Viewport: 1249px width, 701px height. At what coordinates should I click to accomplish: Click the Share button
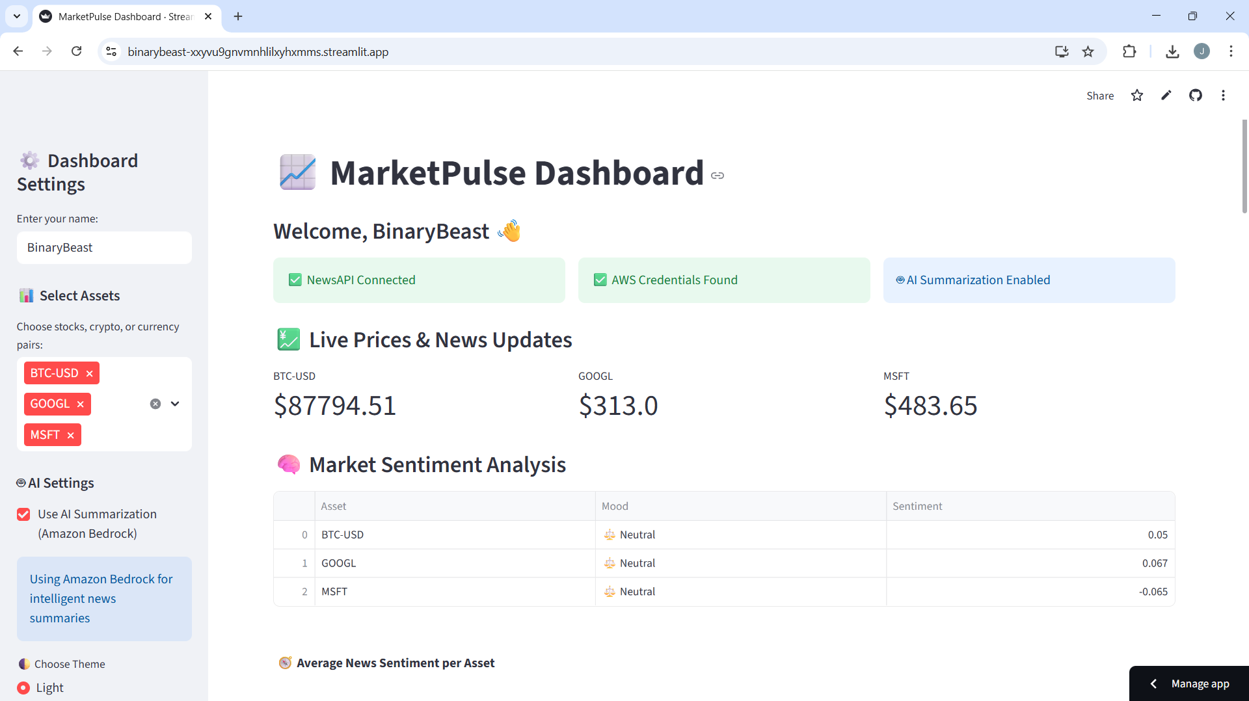(1100, 95)
